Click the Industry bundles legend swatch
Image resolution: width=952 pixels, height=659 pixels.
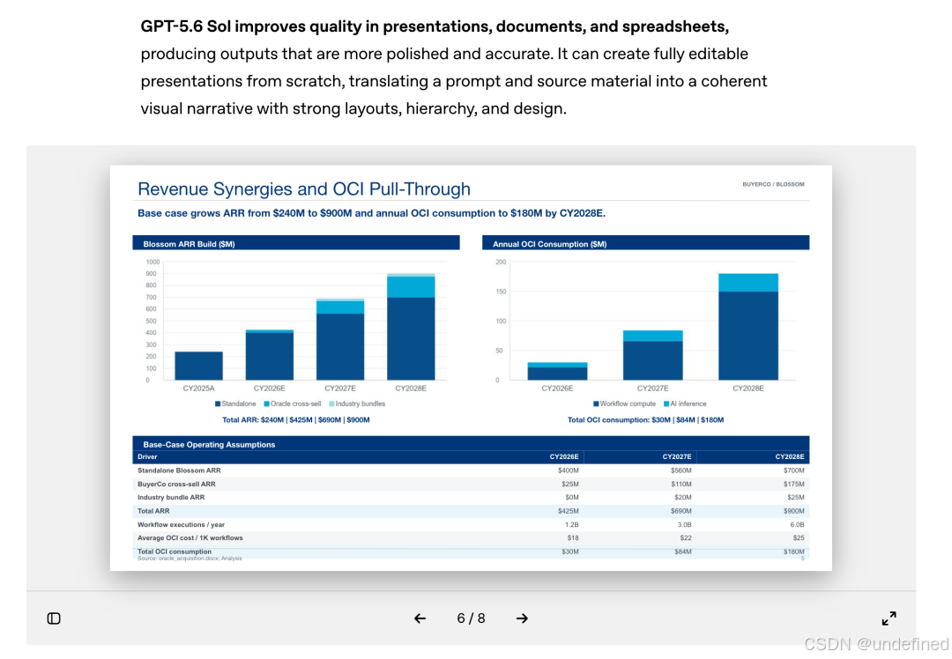pyautogui.click(x=331, y=404)
